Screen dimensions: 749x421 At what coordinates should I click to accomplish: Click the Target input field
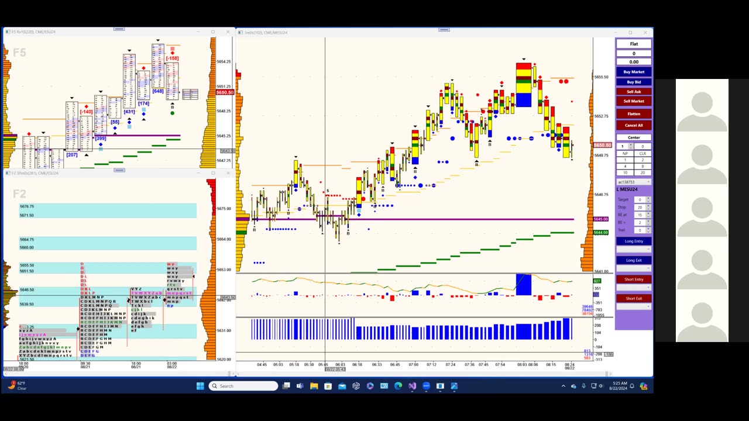point(640,199)
